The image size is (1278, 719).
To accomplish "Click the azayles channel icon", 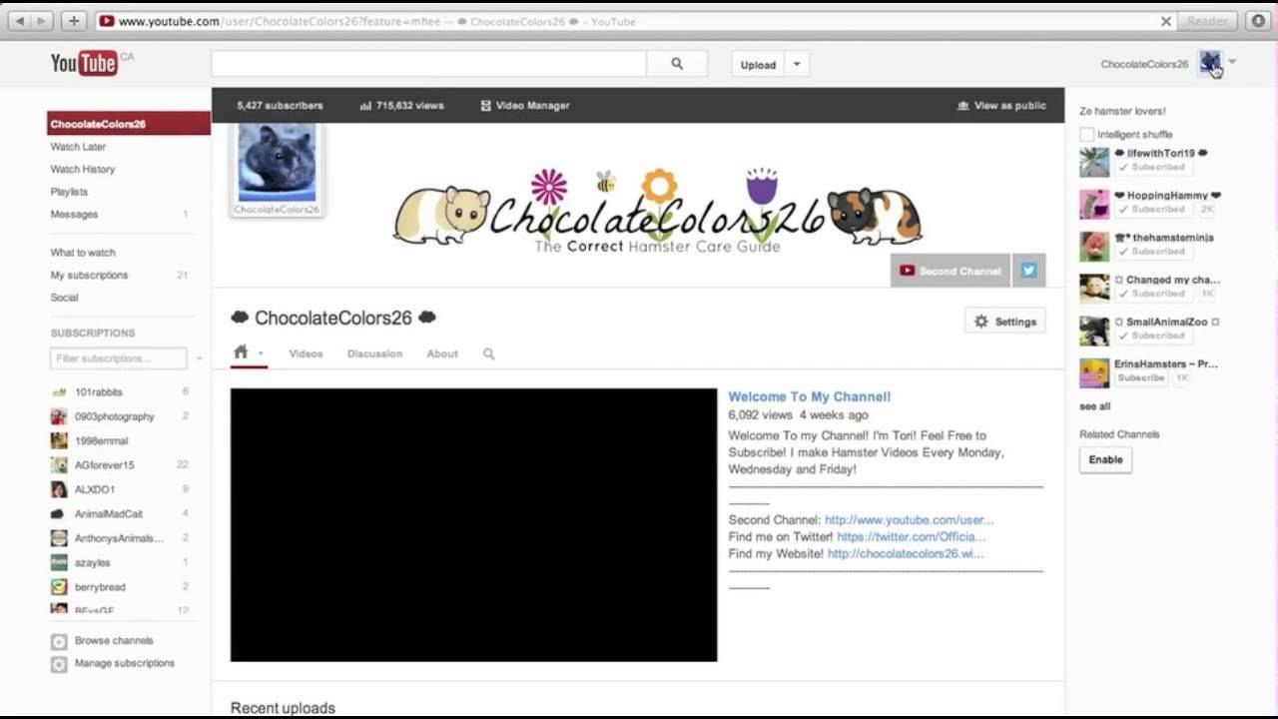I will click(x=59, y=562).
